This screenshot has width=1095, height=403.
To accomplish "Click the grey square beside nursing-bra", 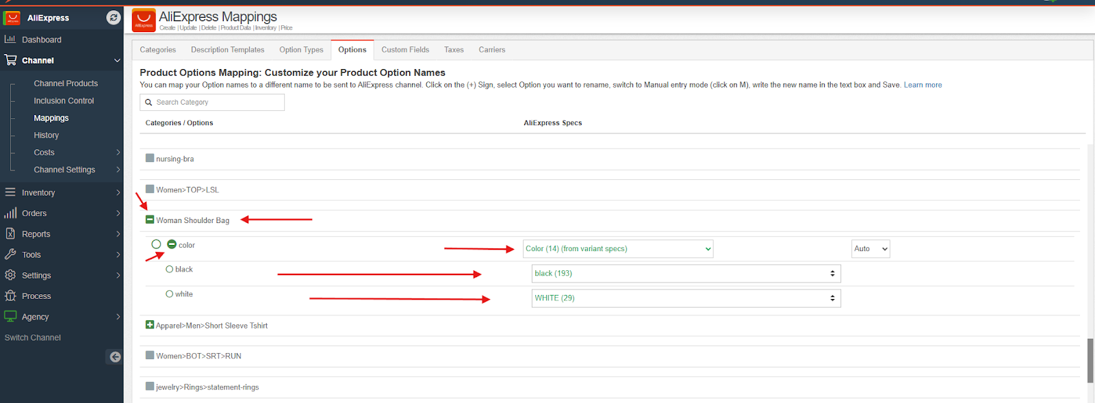I will (150, 158).
